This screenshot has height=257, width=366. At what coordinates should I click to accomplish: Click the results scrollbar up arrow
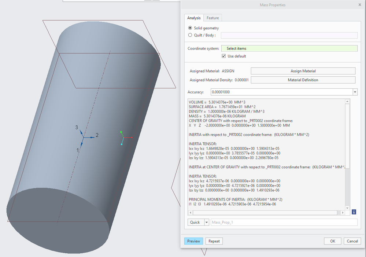(x=348, y=102)
